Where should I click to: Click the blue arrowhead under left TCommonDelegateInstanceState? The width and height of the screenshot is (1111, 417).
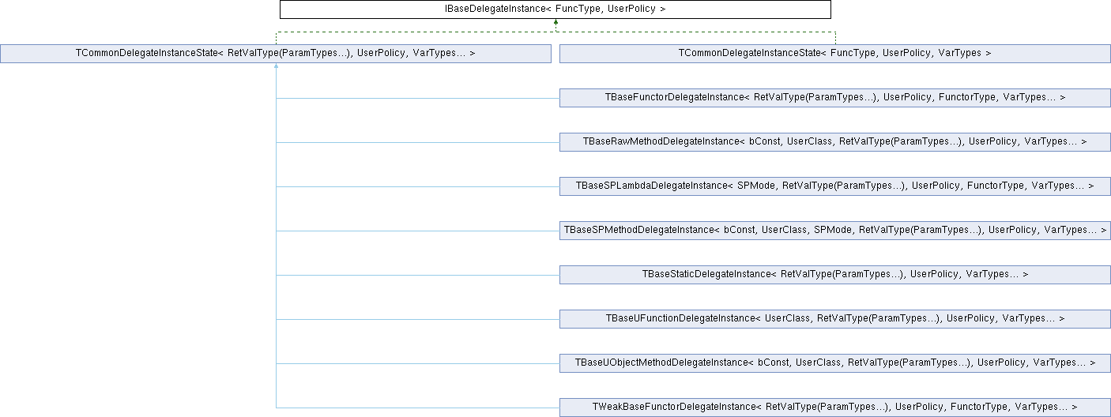(276, 66)
